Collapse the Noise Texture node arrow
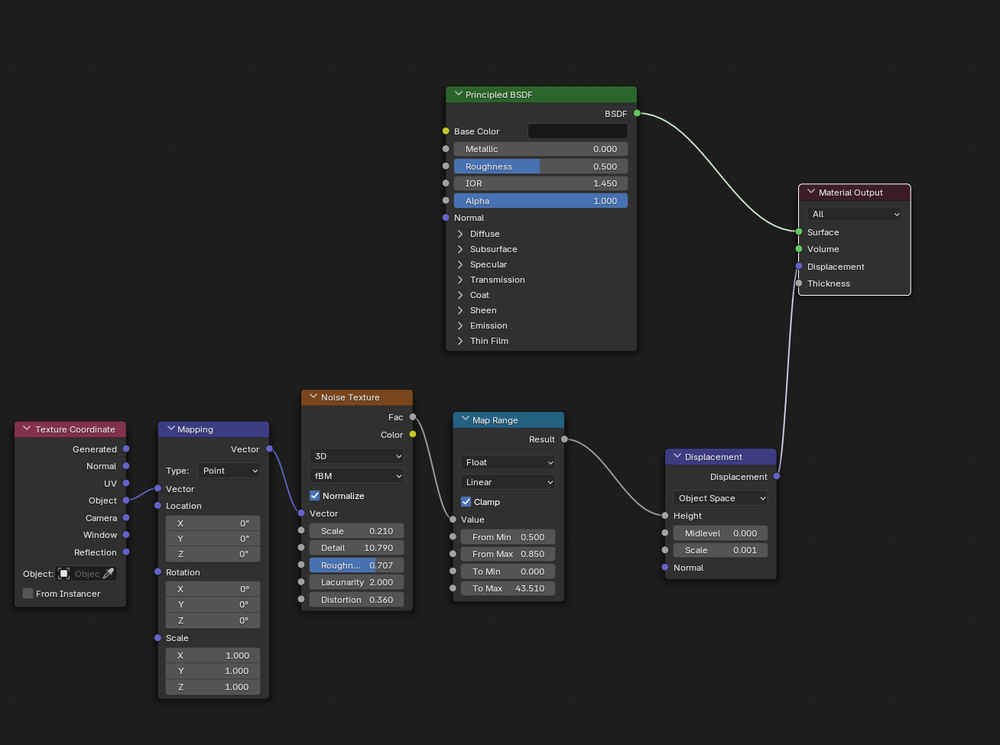The height and width of the screenshot is (745, 1000). coord(313,397)
